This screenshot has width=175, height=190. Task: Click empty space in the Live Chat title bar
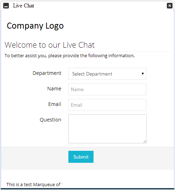(100, 6)
